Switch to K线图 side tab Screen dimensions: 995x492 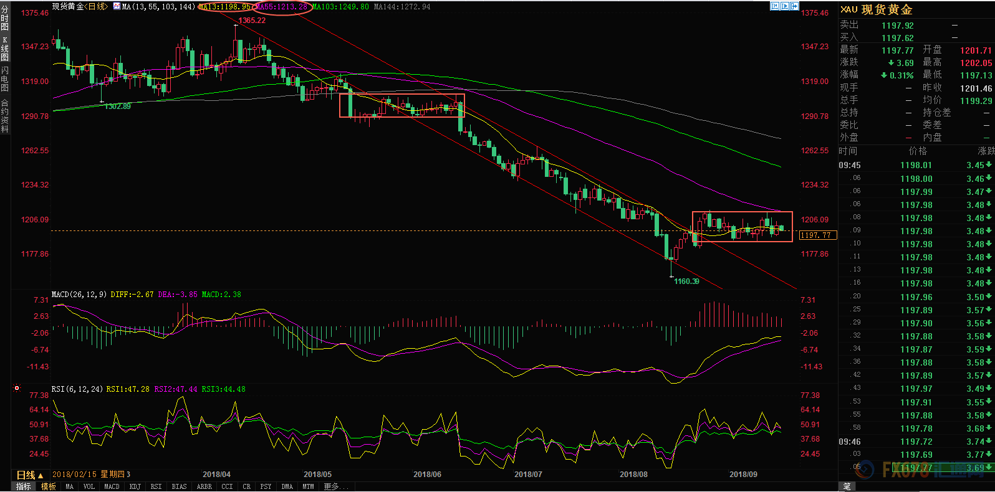5,49
